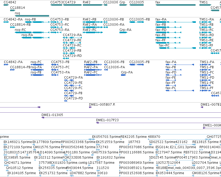Open the CG4729-PE protein feature
This screenshot has height=177, width=221.
click(x=72, y=85)
